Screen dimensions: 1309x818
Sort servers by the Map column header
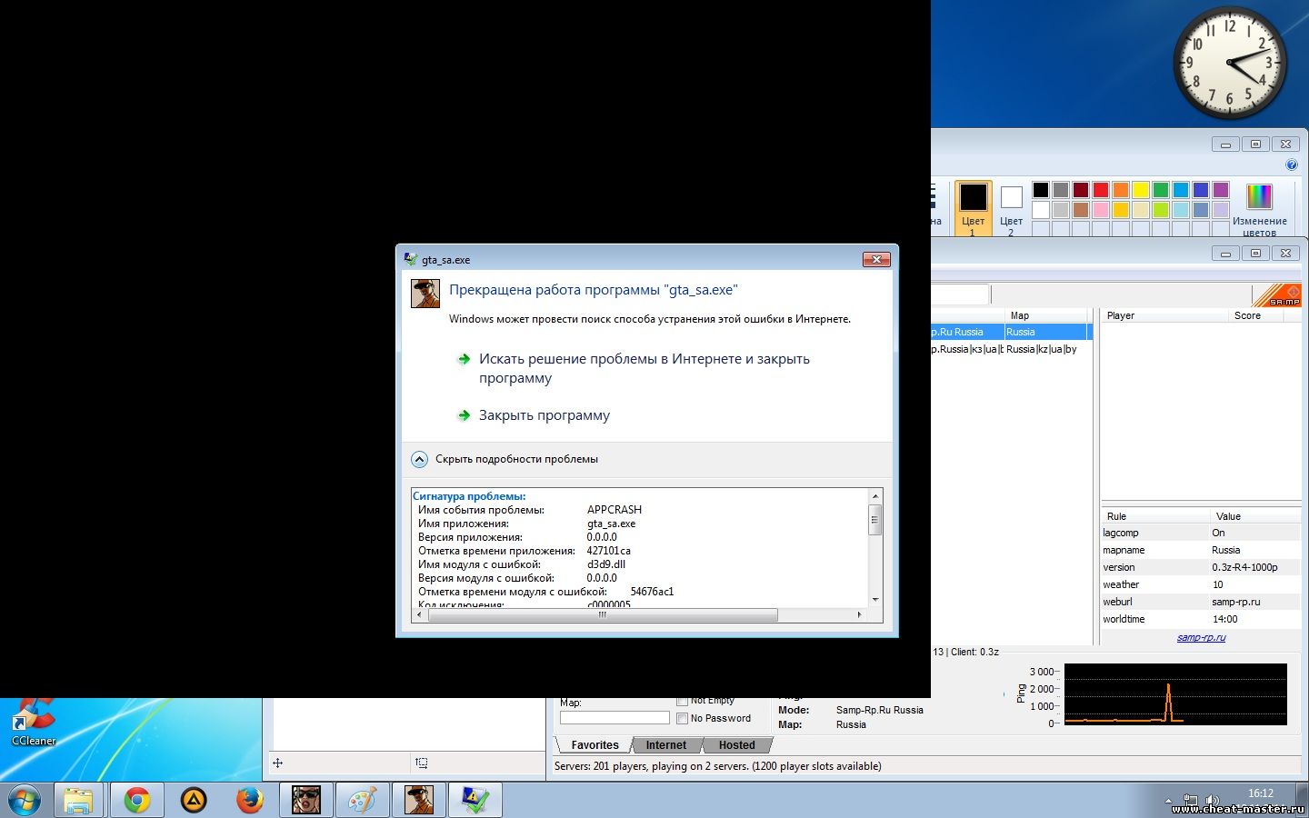(x=1045, y=315)
